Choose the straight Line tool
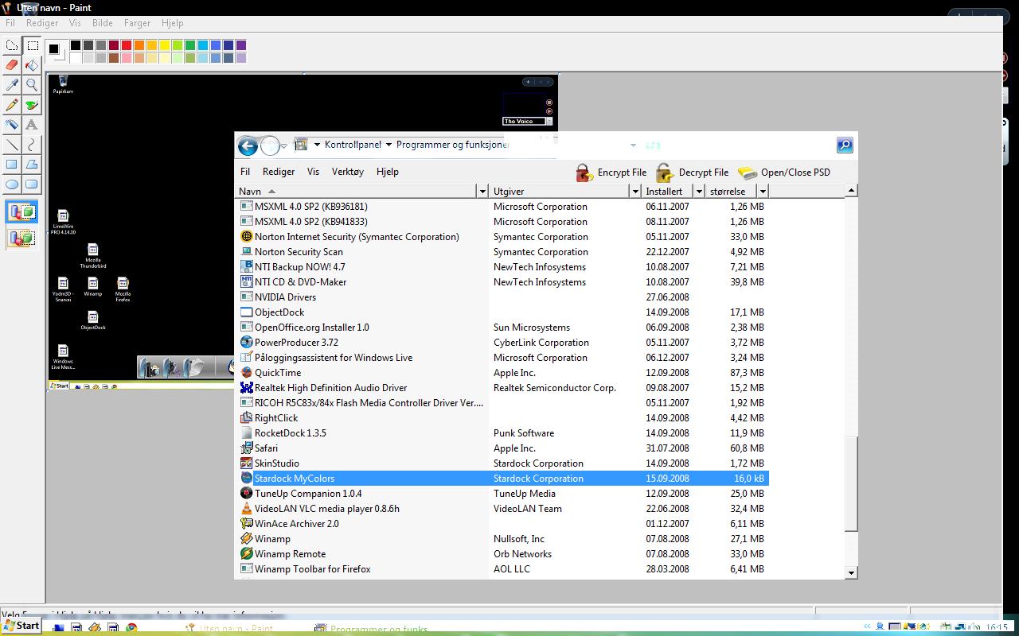Image resolution: width=1019 pixels, height=636 pixels. [12, 145]
